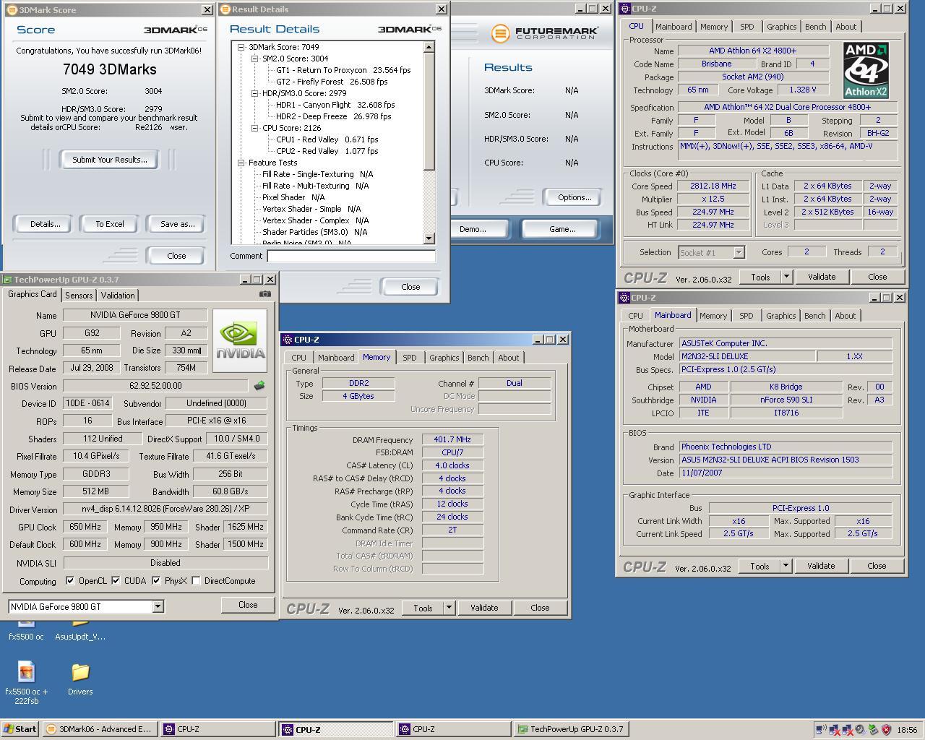
Task: Switch to the Sensors tab in GPU-Z
Action: click(79, 295)
